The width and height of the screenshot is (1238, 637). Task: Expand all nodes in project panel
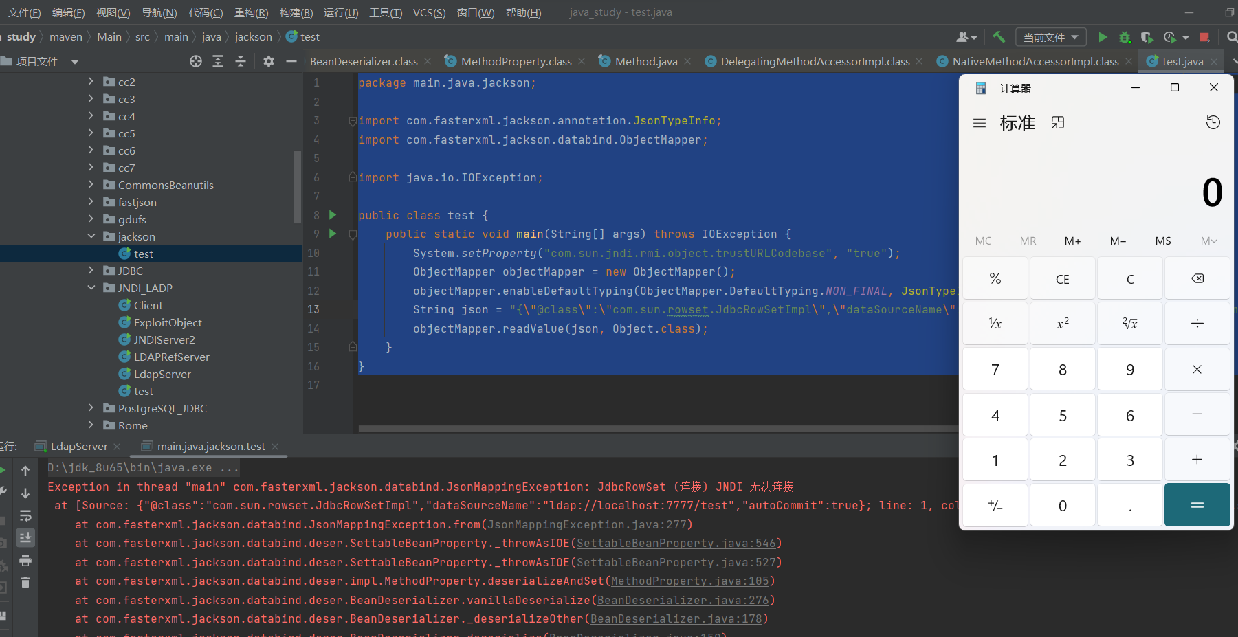[x=218, y=61]
